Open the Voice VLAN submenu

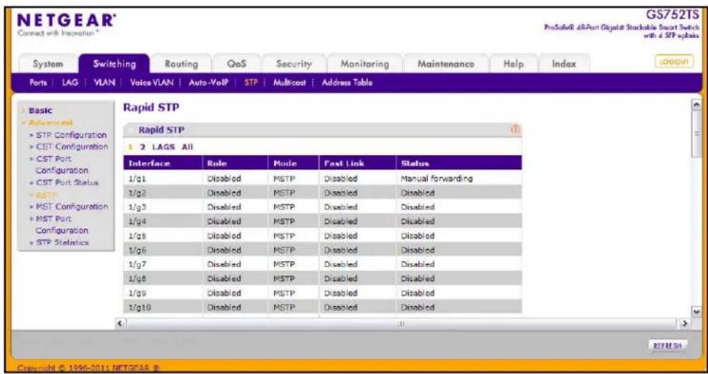(x=152, y=82)
